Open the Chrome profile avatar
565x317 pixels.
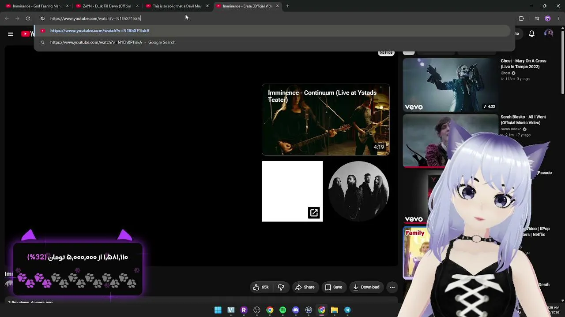pyautogui.click(x=548, y=18)
